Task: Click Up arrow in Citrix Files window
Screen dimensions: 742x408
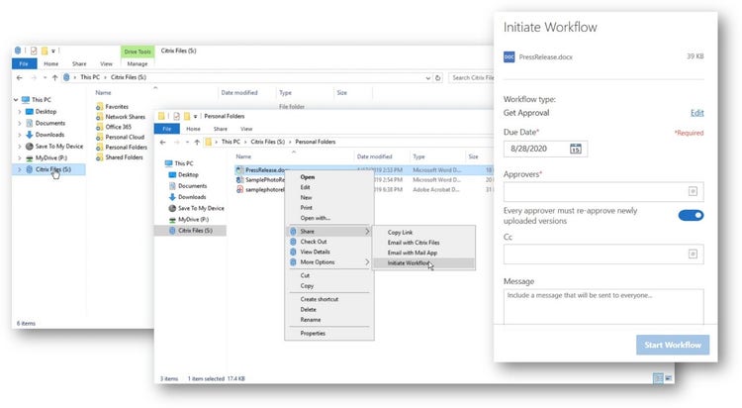Action: click(54, 77)
